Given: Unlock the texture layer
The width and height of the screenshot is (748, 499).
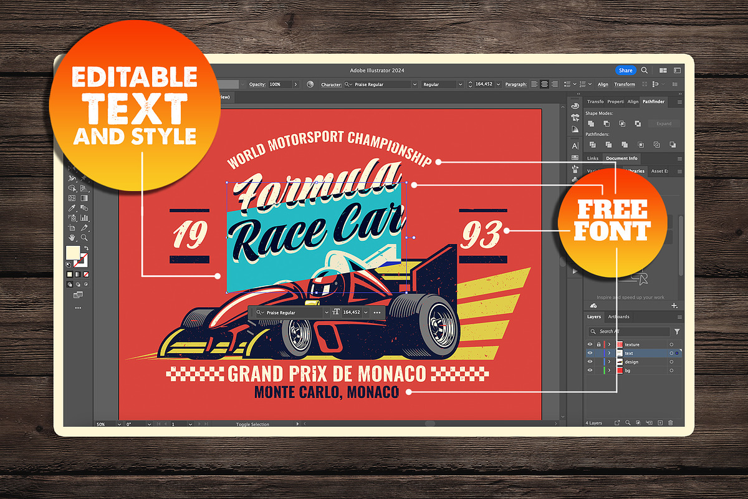Looking at the screenshot, I should click(x=598, y=344).
